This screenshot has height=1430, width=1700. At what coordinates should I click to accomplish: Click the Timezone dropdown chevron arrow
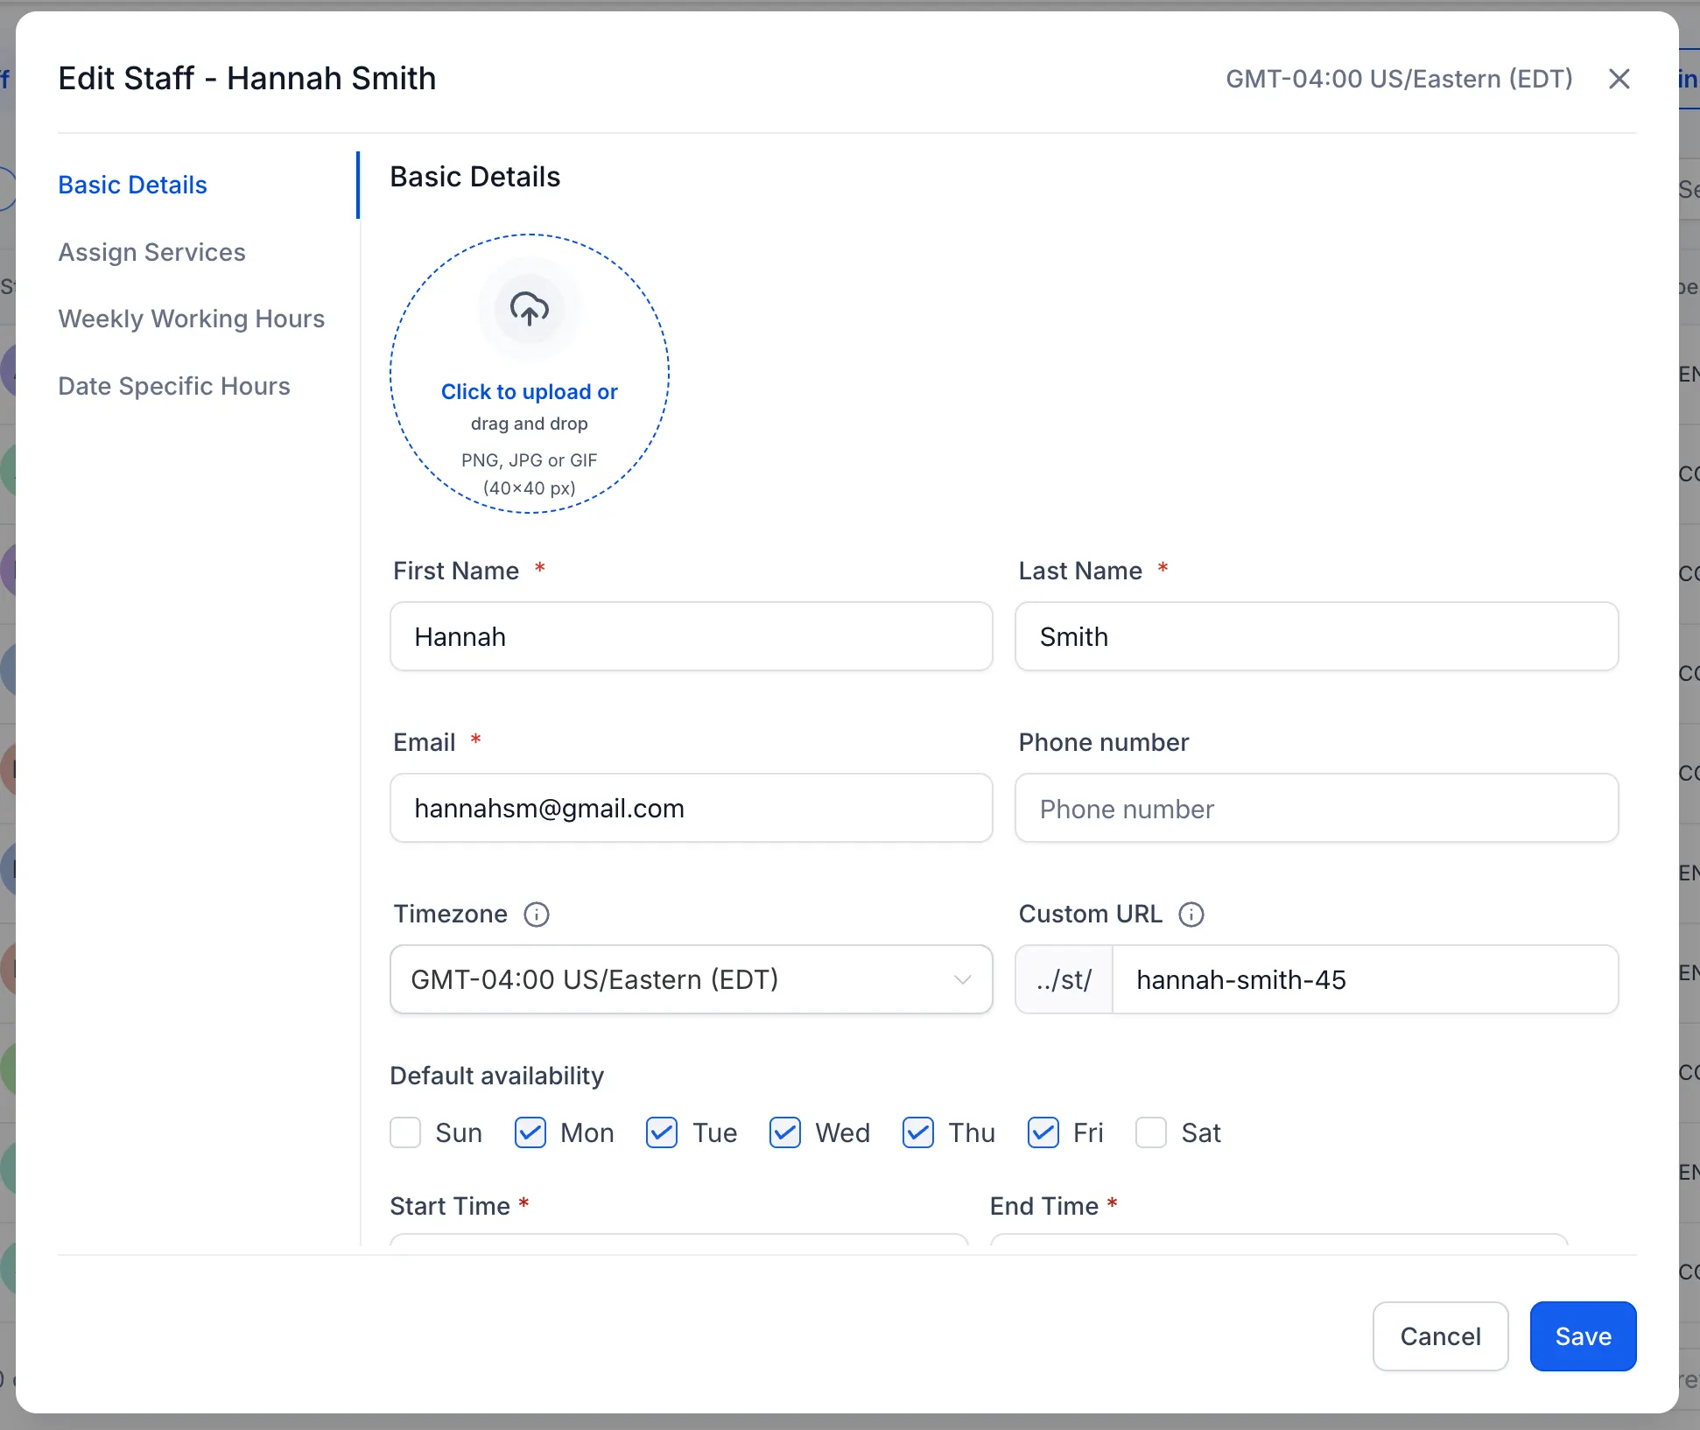[x=962, y=979]
